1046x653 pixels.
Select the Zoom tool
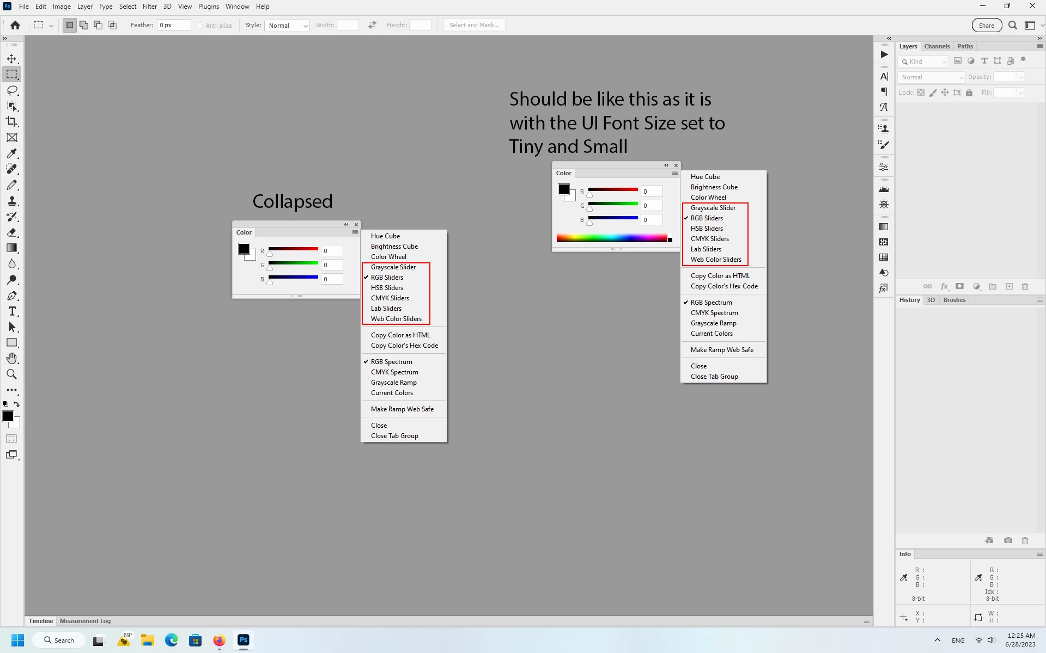click(11, 374)
